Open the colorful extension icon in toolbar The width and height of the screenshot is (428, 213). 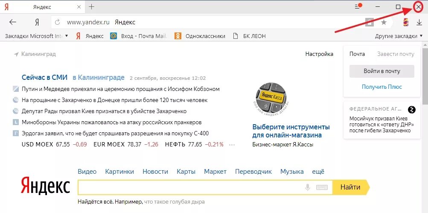click(406, 22)
